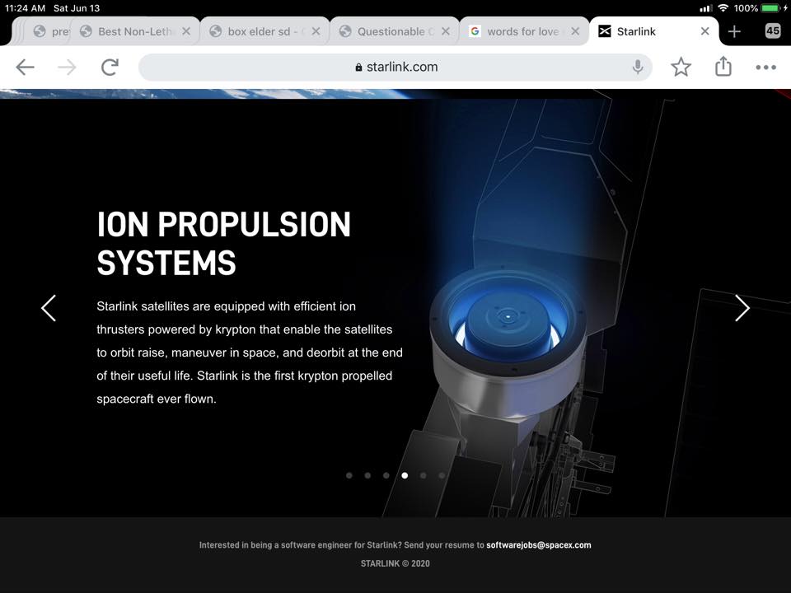Tap the 11:24 AM clock in status bar
Viewport: 791px width, 593px height.
click(25, 8)
